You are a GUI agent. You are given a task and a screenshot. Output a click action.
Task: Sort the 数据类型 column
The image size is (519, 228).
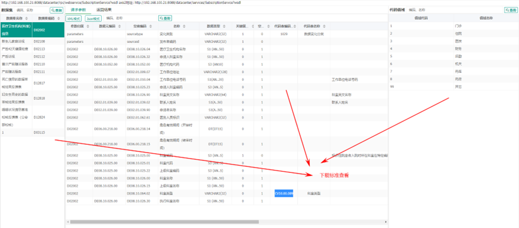224,26
